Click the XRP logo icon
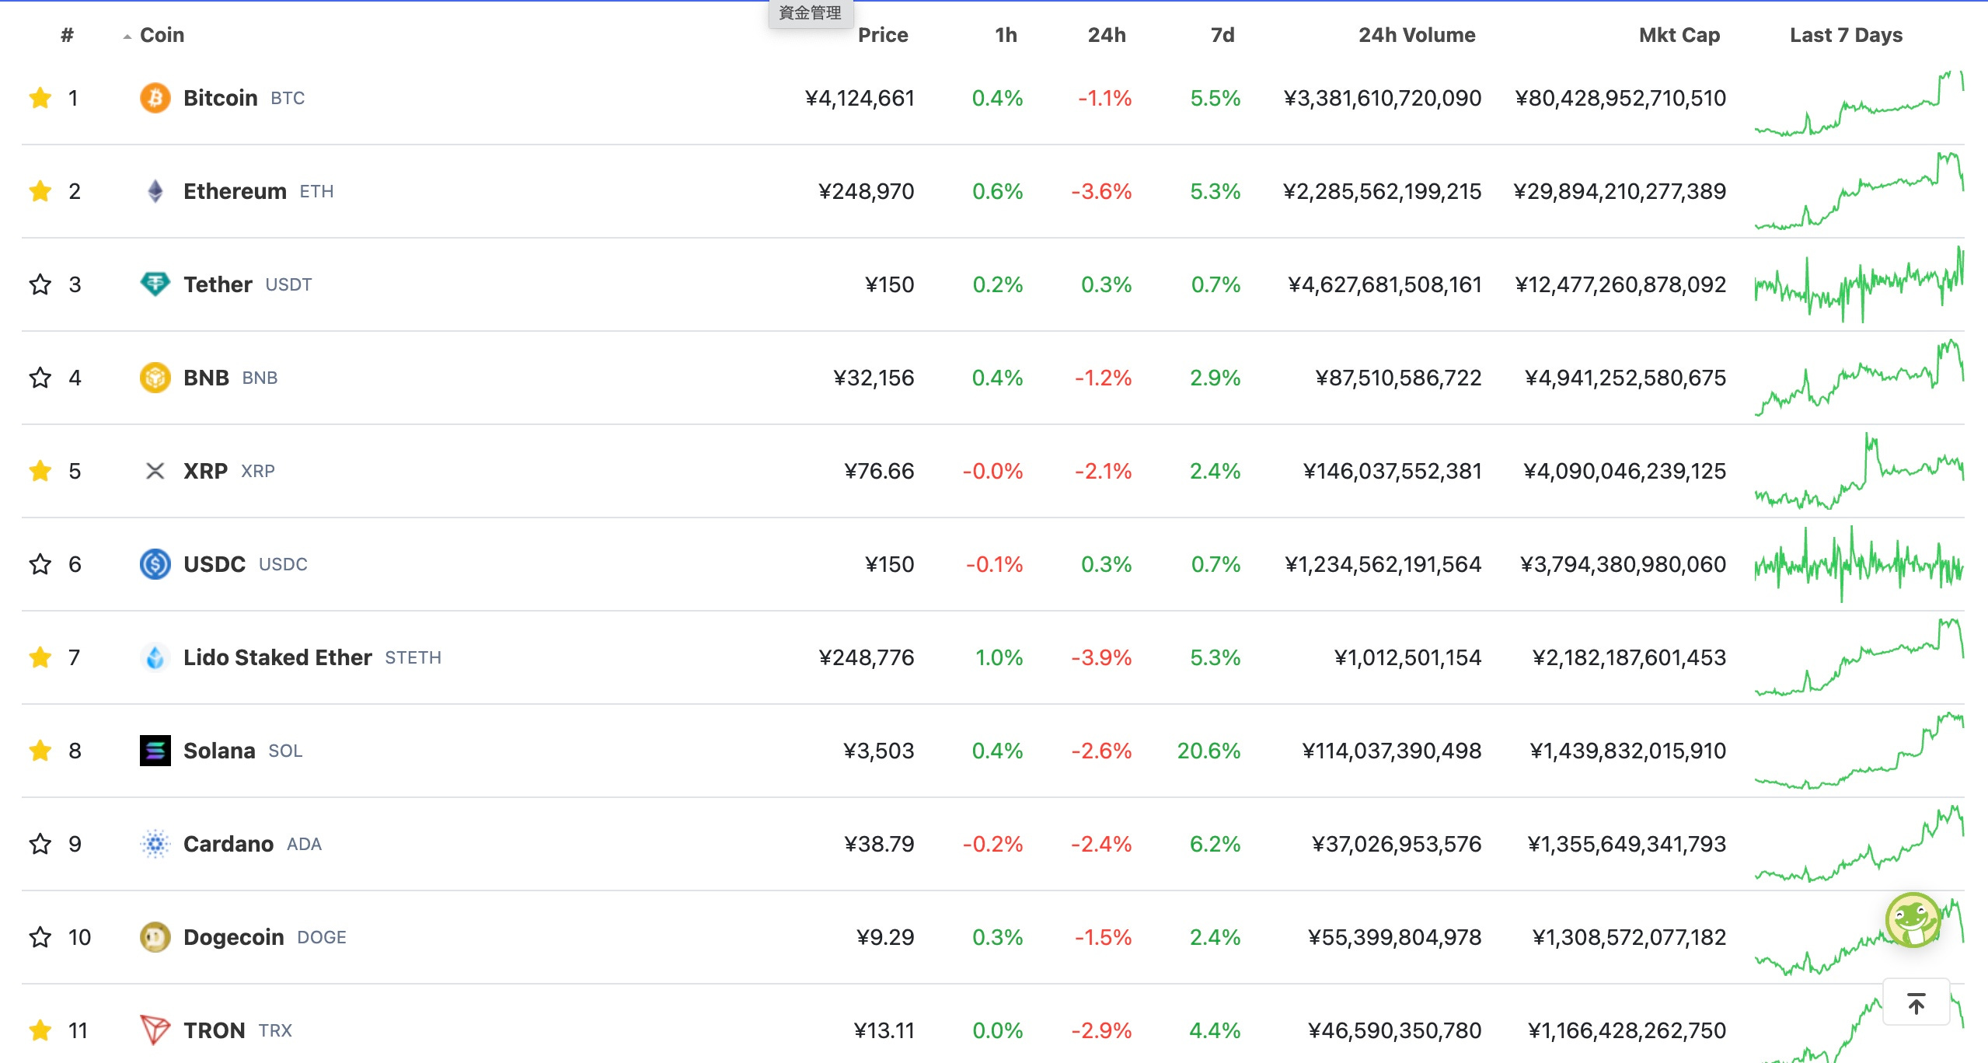The width and height of the screenshot is (1988, 1063). (155, 471)
